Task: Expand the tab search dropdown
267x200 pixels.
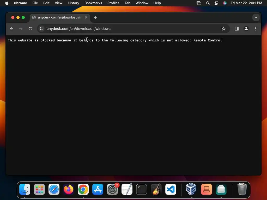Action: pyautogui.click(x=256, y=17)
